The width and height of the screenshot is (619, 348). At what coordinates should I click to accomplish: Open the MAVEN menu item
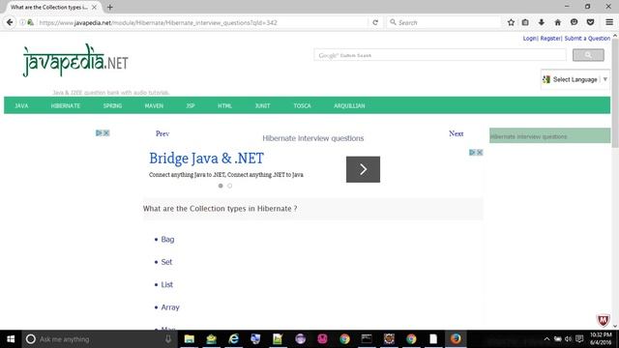tap(154, 105)
